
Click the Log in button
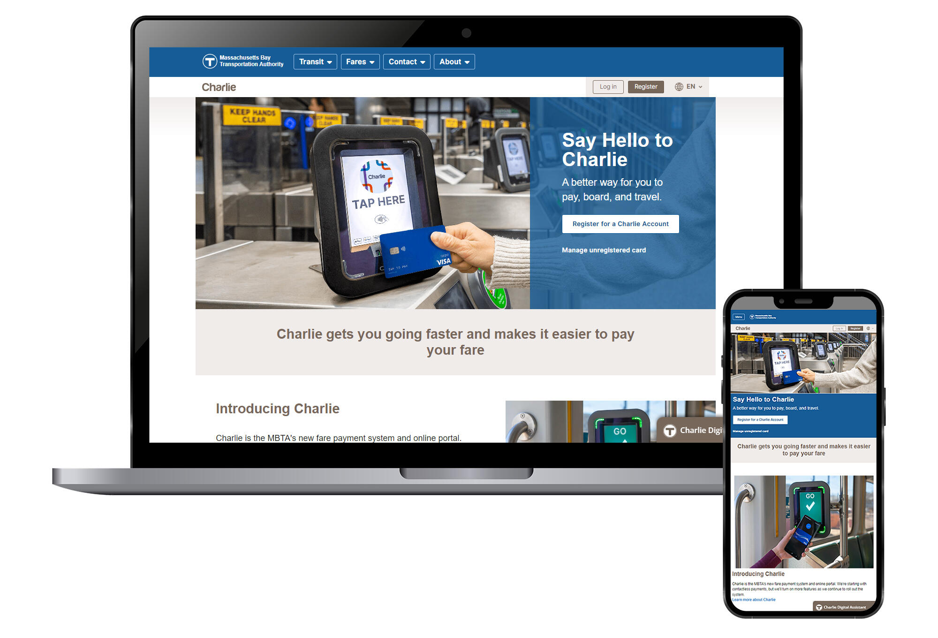tap(608, 87)
